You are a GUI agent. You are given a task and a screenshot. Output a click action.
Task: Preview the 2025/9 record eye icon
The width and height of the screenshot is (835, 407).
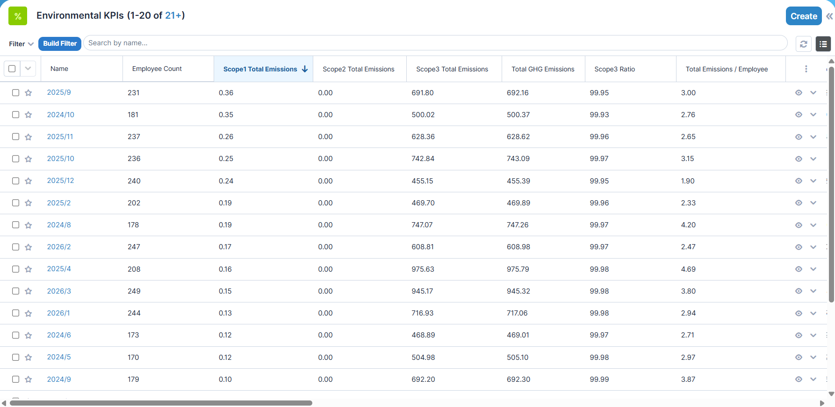coord(799,93)
